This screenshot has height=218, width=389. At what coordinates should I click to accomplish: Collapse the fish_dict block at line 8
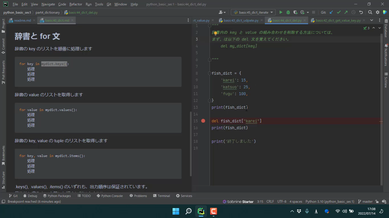pyautogui.click(x=210, y=73)
